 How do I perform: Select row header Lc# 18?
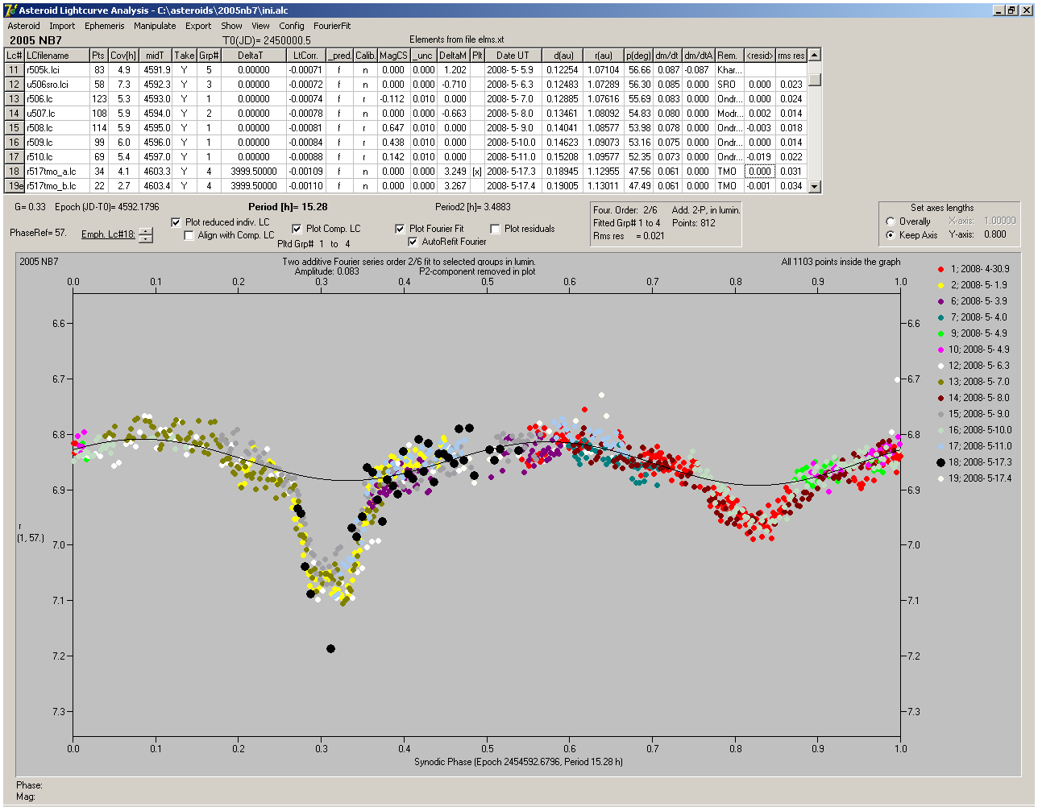(14, 172)
